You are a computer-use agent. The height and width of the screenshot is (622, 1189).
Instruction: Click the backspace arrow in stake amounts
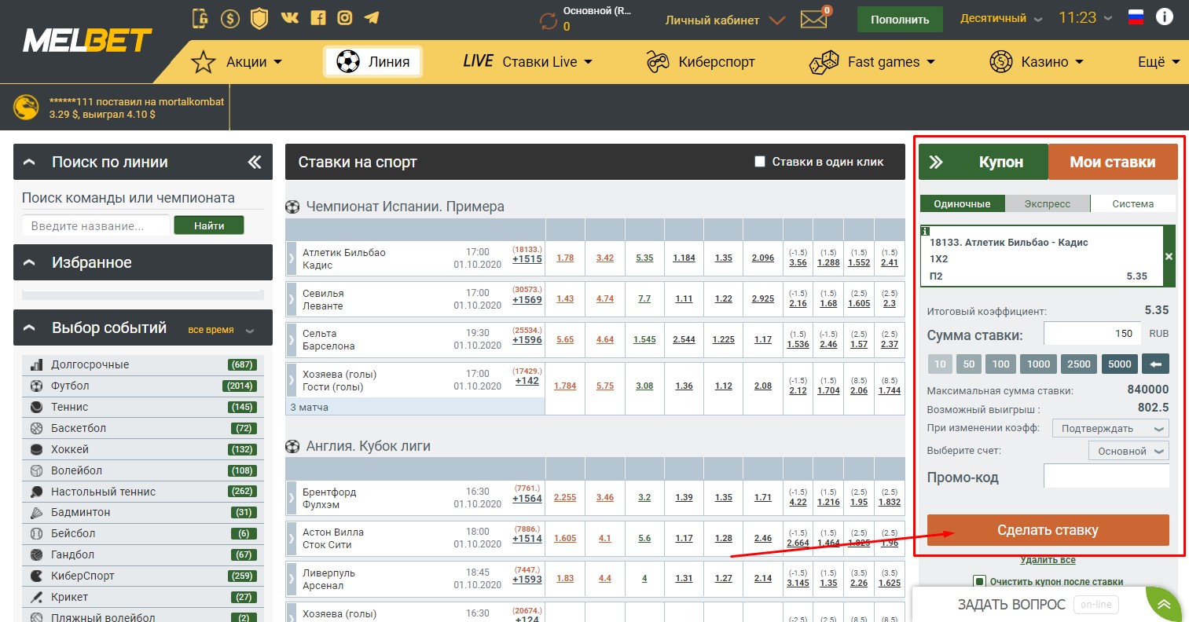click(x=1154, y=364)
